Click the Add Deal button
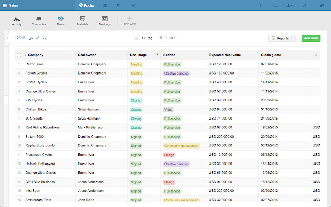 311,38
